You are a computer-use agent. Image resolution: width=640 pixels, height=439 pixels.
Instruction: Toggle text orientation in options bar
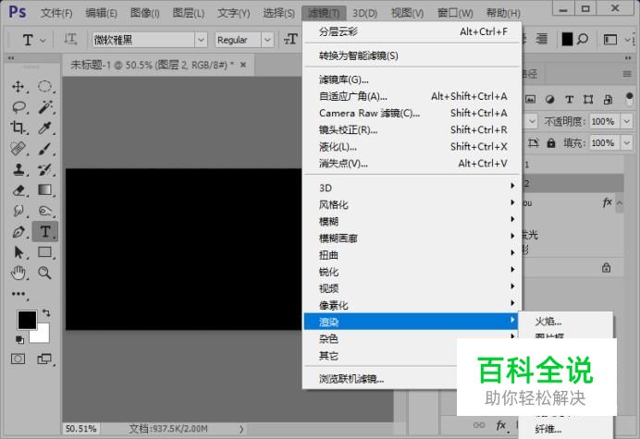click(70, 40)
